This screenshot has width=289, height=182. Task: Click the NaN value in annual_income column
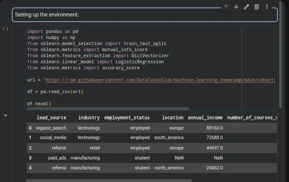coord(218,158)
